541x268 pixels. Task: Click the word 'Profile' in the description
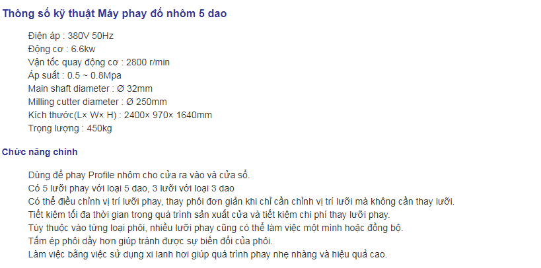[102, 175]
